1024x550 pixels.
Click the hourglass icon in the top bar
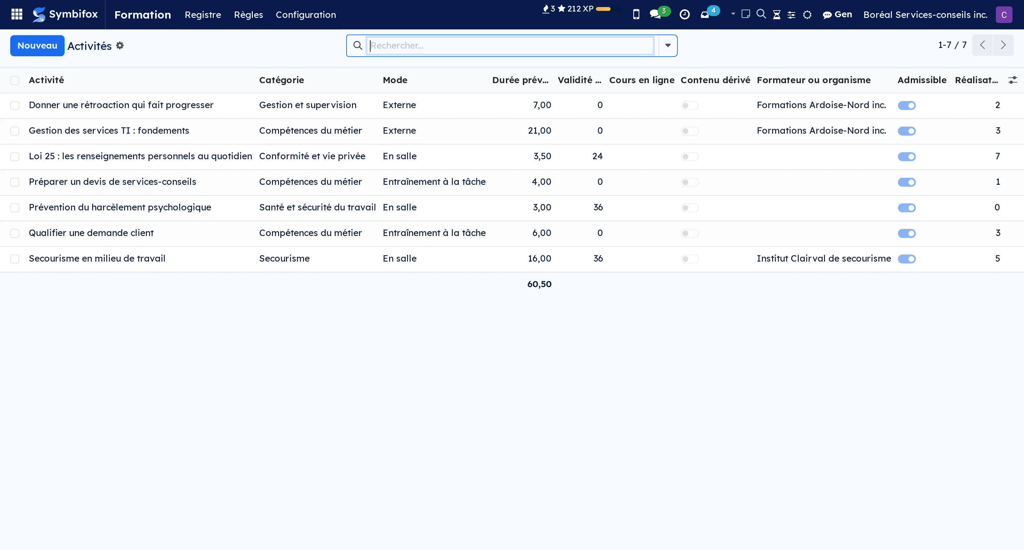coord(776,15)
